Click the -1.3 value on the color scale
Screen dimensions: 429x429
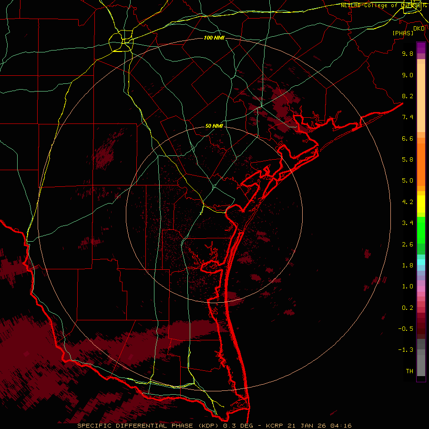(406, 350)
